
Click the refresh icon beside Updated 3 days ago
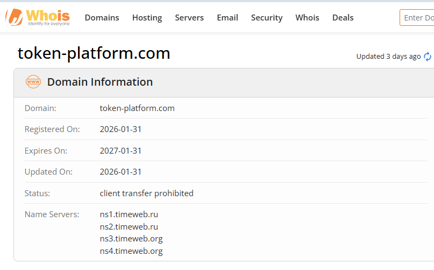tap(428, 57)
